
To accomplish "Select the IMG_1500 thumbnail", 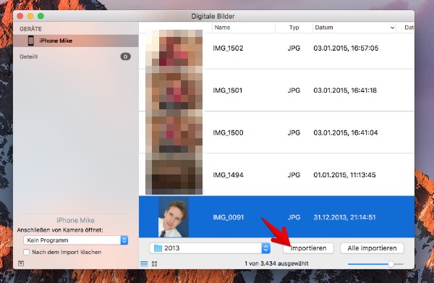I will pyautogui.click(x=174, y=132).
